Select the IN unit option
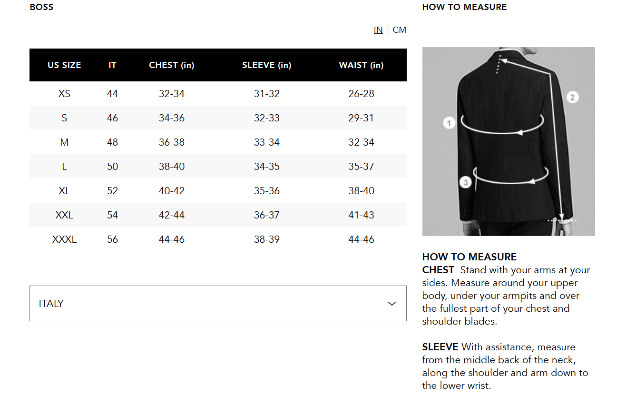This screenshot has height=396, width=626. [378, 30]
